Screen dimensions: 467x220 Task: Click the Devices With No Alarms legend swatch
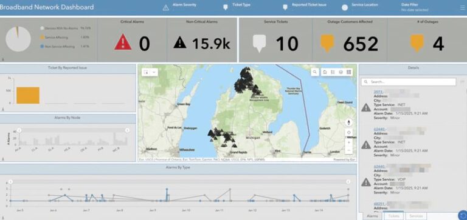[43, 28]
